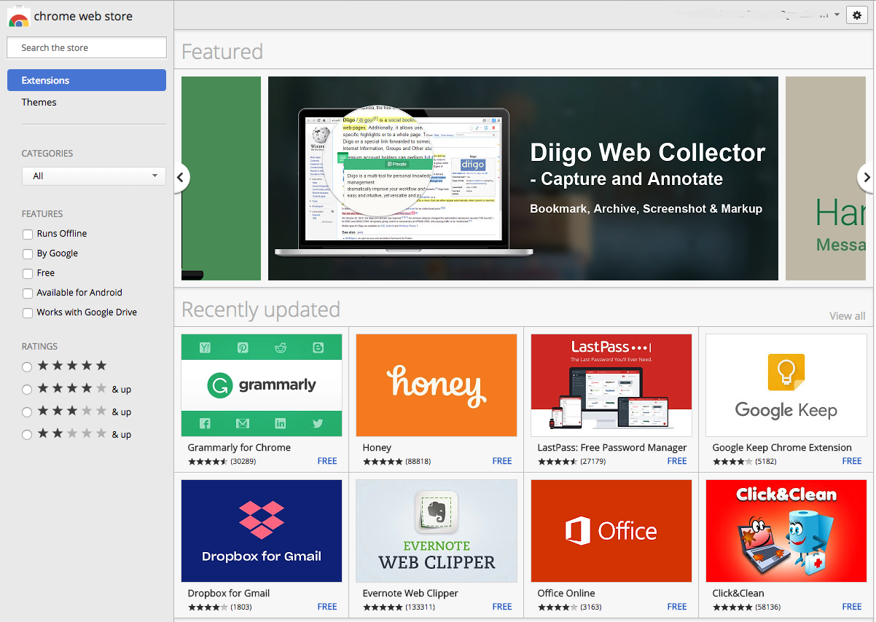This screenshot has height=622, width=876.
Task: Go to previous featured slide arrow
Action: [181, 177]
